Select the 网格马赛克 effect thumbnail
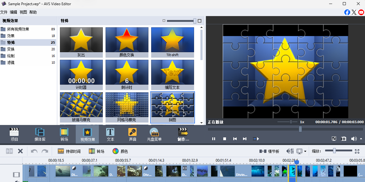The image size is (365, 182). click(127, 107)
